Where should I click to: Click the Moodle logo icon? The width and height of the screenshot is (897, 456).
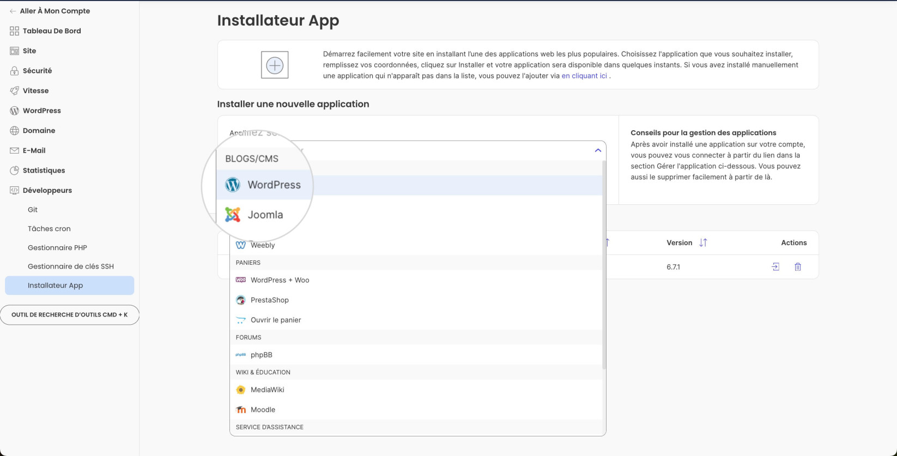[240, 410]
